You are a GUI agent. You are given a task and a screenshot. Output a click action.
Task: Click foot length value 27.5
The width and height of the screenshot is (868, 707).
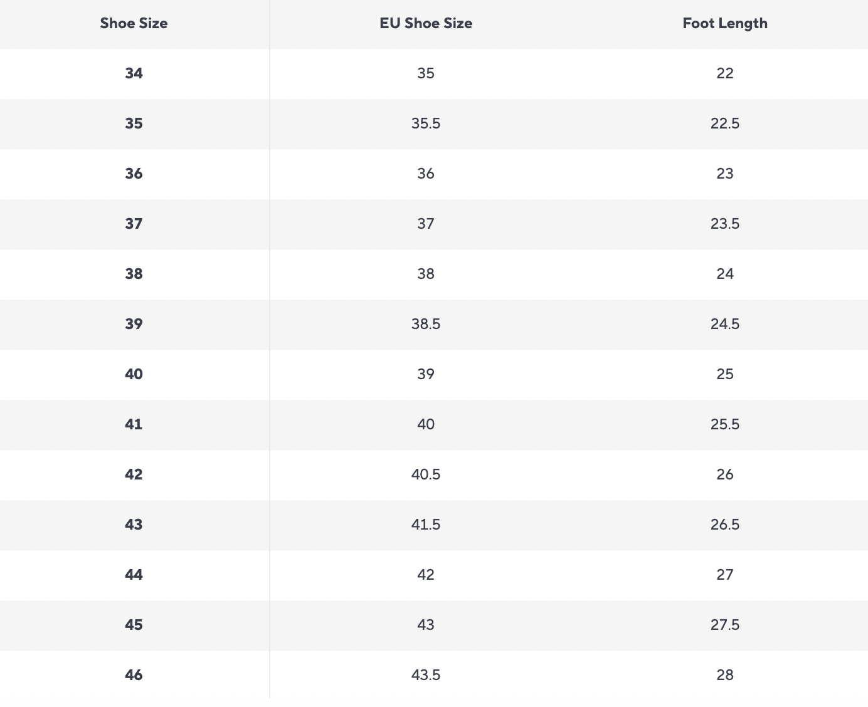(x=725, y=625)
